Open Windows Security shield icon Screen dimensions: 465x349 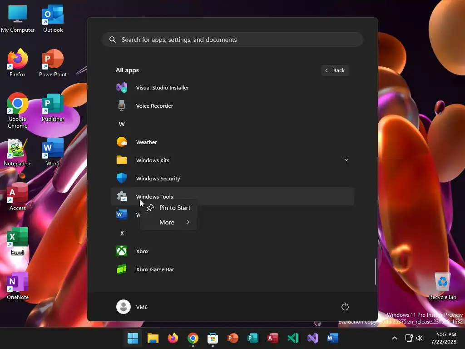pos(122,178)
